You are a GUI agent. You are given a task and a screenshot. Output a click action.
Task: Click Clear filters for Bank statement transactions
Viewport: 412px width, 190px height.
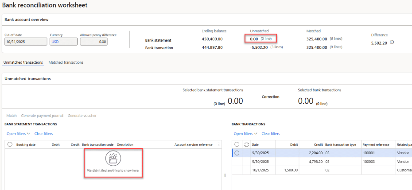tap(43, 134)
